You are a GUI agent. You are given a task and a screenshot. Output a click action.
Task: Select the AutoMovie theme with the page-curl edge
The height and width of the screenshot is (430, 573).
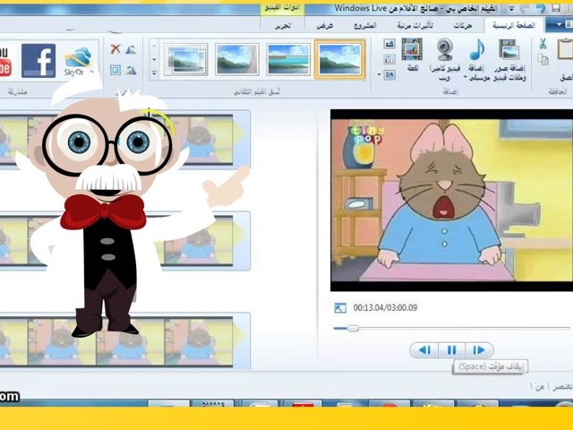(237, 59)
